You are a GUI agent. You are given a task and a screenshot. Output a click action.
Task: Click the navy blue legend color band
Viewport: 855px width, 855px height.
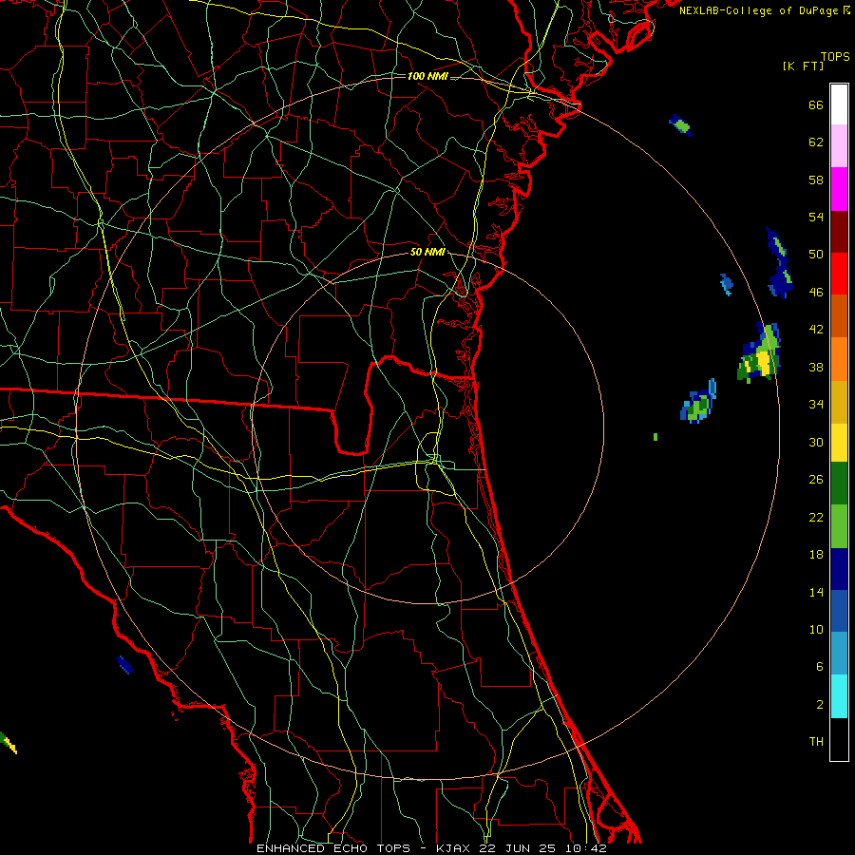click(839, 569)
